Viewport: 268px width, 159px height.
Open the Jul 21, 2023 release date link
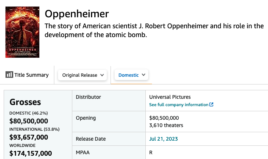point(163,139)
